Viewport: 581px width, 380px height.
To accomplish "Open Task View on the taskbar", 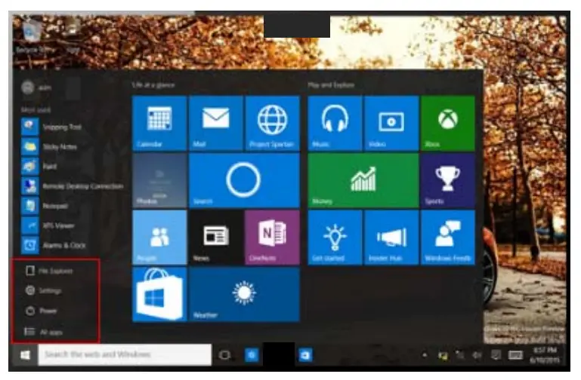I will [x=224, y=355].
